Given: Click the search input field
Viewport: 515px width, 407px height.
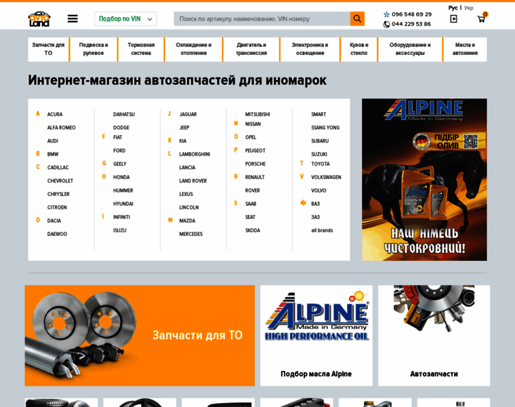Looking at the screenshot, I should (262, 19).
